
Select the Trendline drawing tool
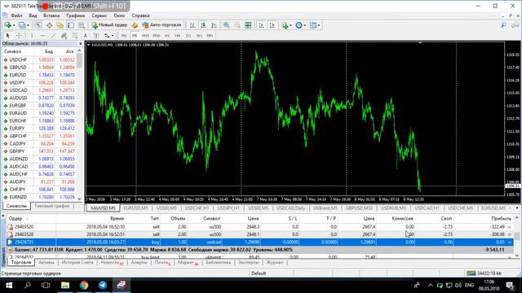[x=53, y=36]
